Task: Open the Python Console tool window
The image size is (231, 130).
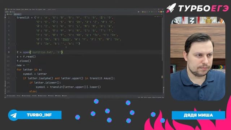Action: pos(42,96)
